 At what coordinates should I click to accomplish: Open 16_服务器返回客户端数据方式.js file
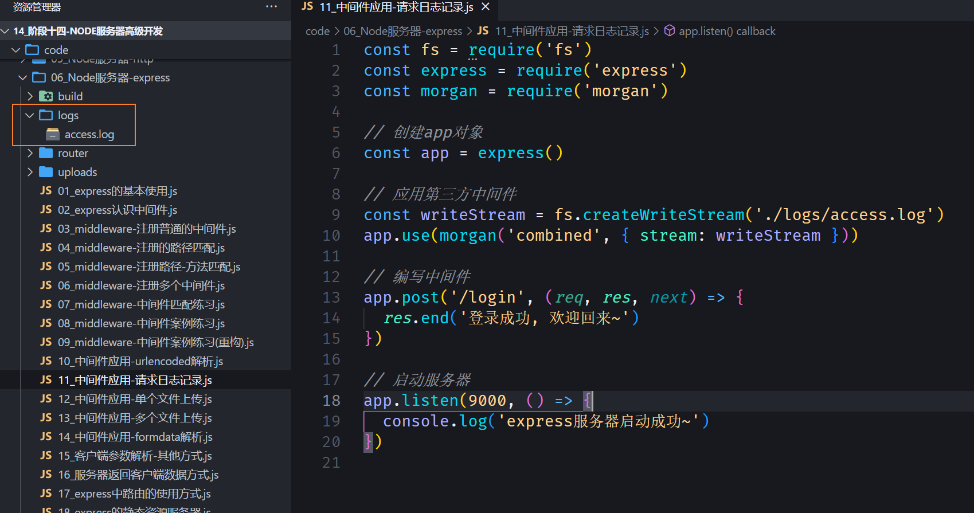pyautogui.click(x=138, y=475)
